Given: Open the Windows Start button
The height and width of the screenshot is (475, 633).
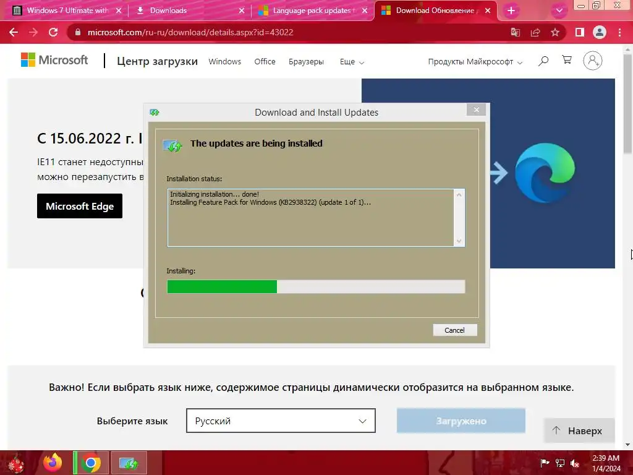Looking at the screenshot, I should 16,463.
